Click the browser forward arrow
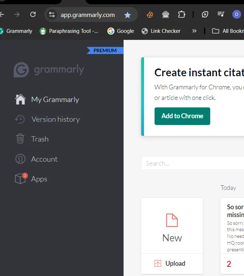Viewport: 244px width, 276px height. [17, 14]
